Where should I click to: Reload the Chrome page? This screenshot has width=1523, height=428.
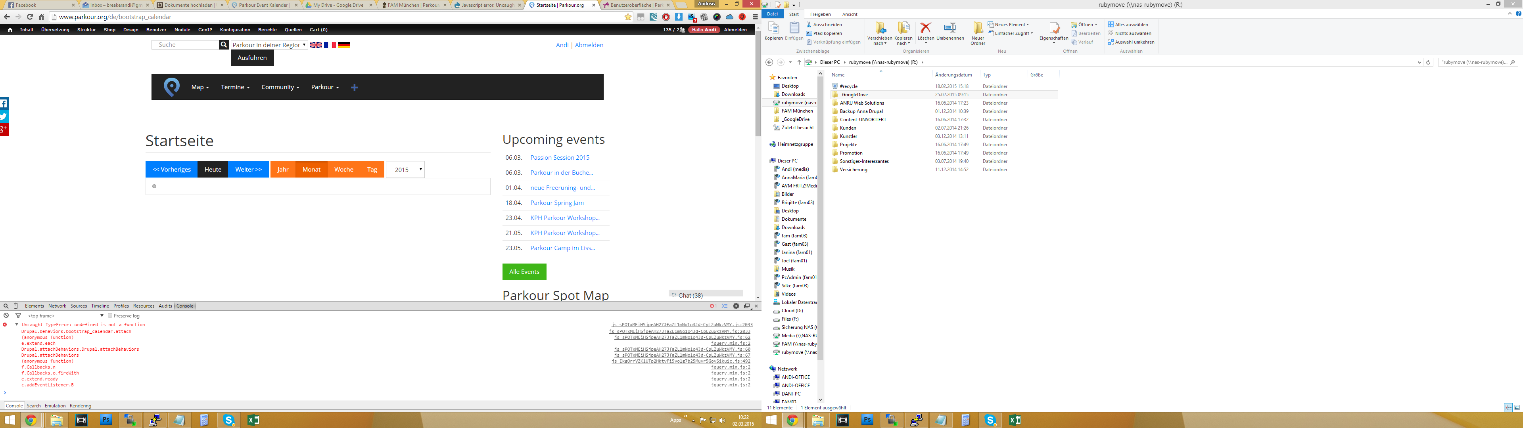tap(30, 17)
